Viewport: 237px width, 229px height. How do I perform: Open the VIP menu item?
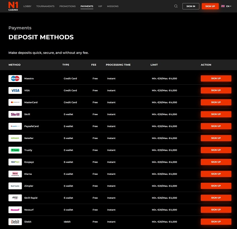pyautogui.click(x=100, y=6)
